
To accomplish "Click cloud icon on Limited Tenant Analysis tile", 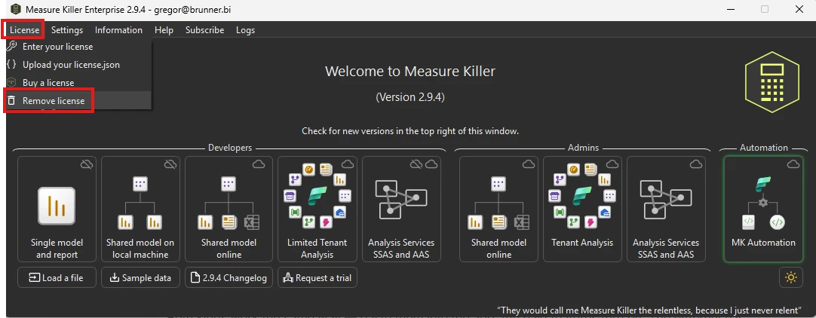I will click(348, 165).
